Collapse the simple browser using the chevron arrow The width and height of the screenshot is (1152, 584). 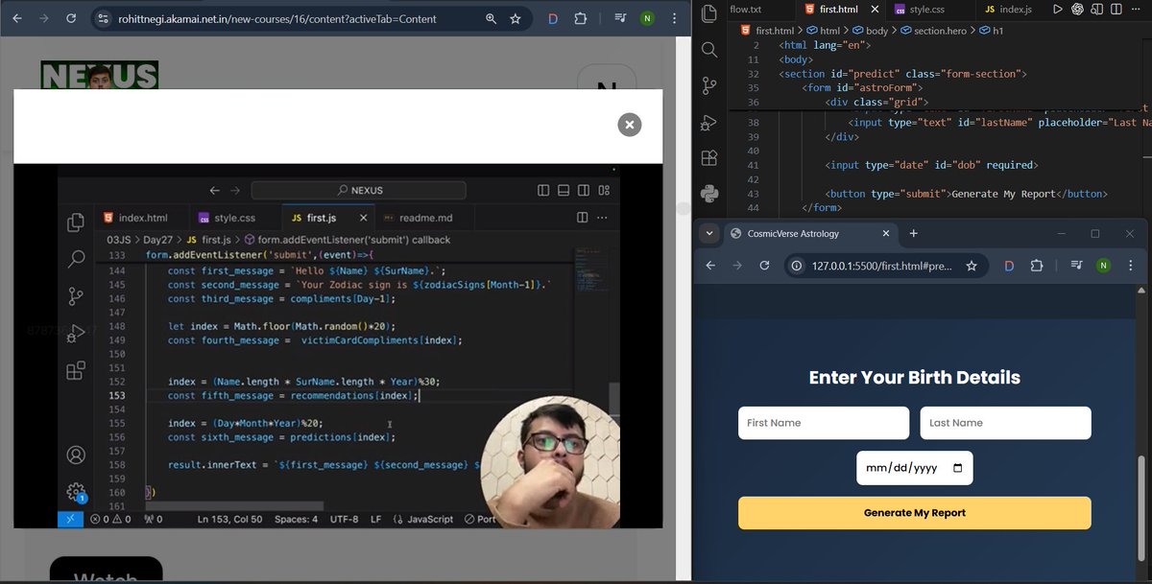[708, 233]
